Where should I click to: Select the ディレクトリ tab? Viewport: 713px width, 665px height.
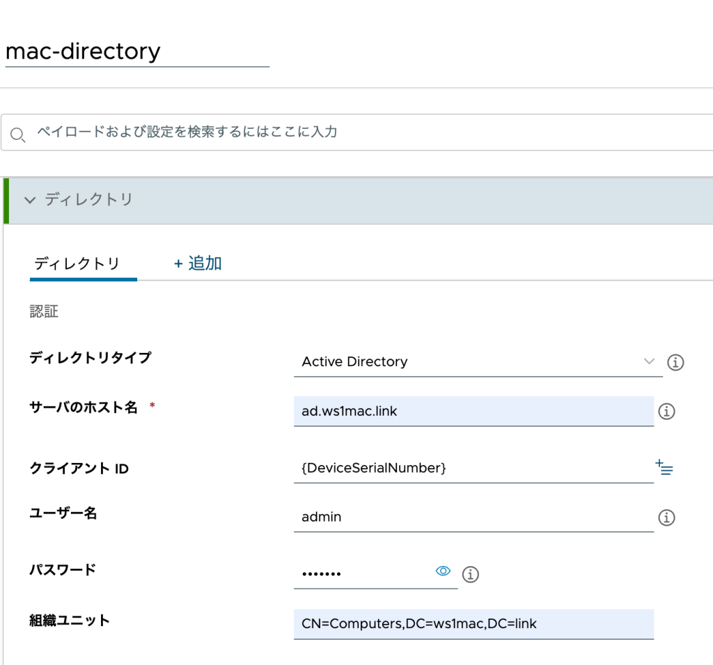tap(77, 264)
